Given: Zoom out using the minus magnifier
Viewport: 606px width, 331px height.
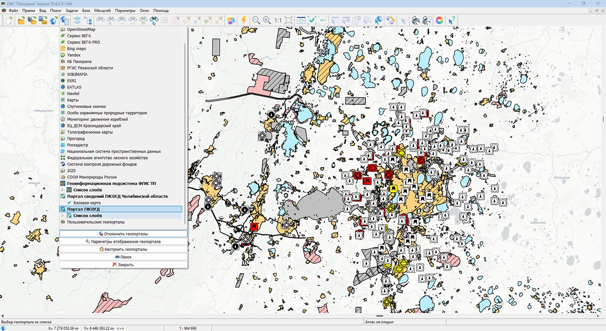Looking at the screenshot, I should (x=256, y=20).
